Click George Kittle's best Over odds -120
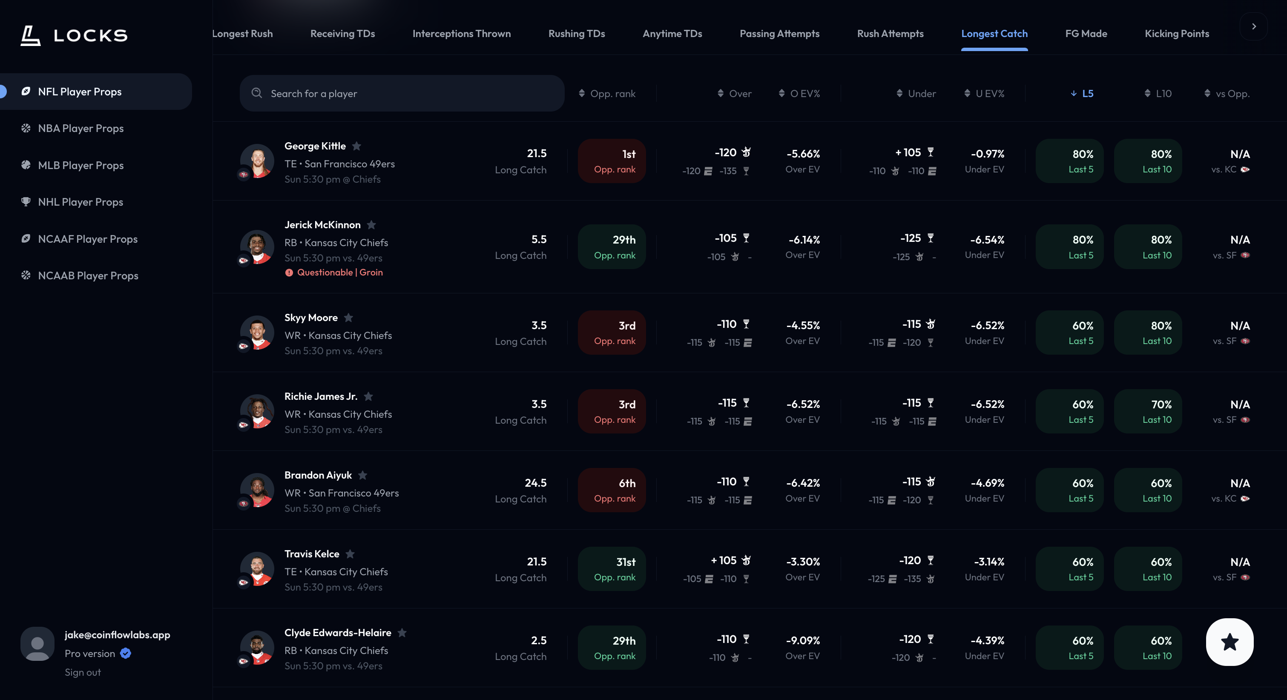 pos(725,152)
